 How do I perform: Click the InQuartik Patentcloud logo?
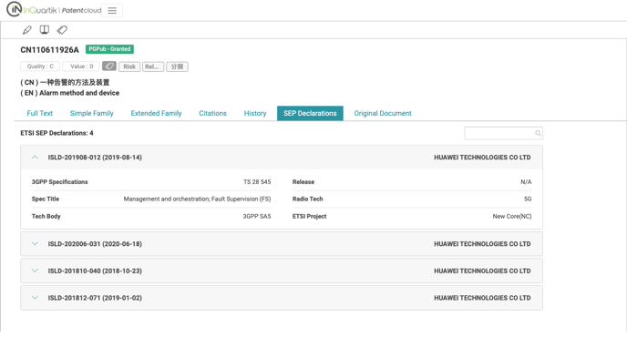point(54,10)
